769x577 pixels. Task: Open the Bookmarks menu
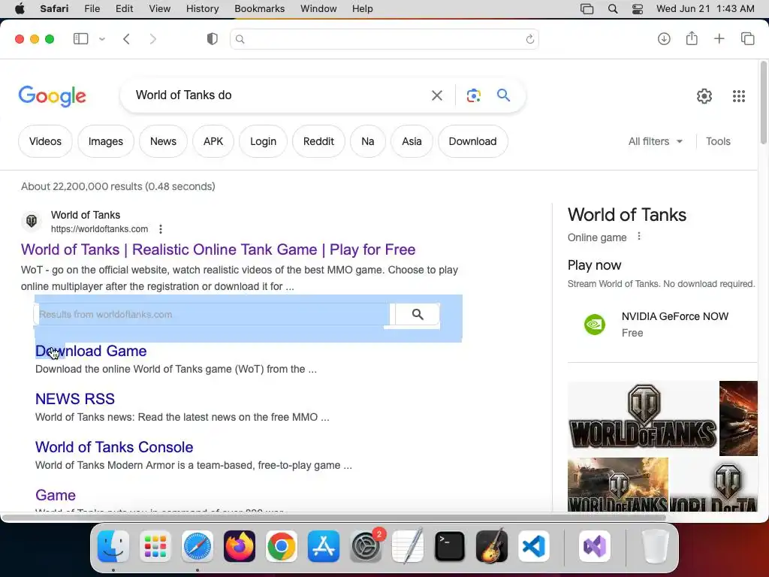(x=259, y=9)
